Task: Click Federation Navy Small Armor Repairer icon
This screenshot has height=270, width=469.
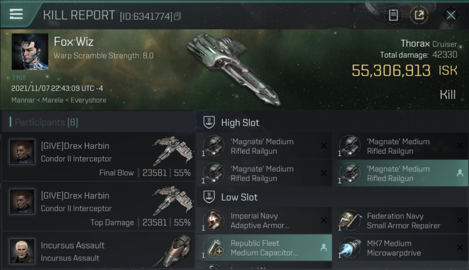Action: (x=350, y=220)
